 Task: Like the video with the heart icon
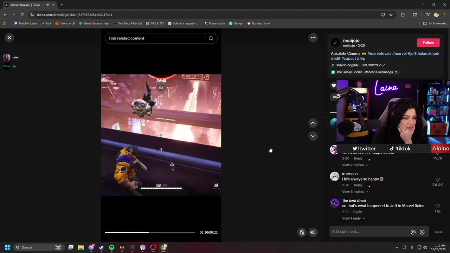tap(334, 85)
